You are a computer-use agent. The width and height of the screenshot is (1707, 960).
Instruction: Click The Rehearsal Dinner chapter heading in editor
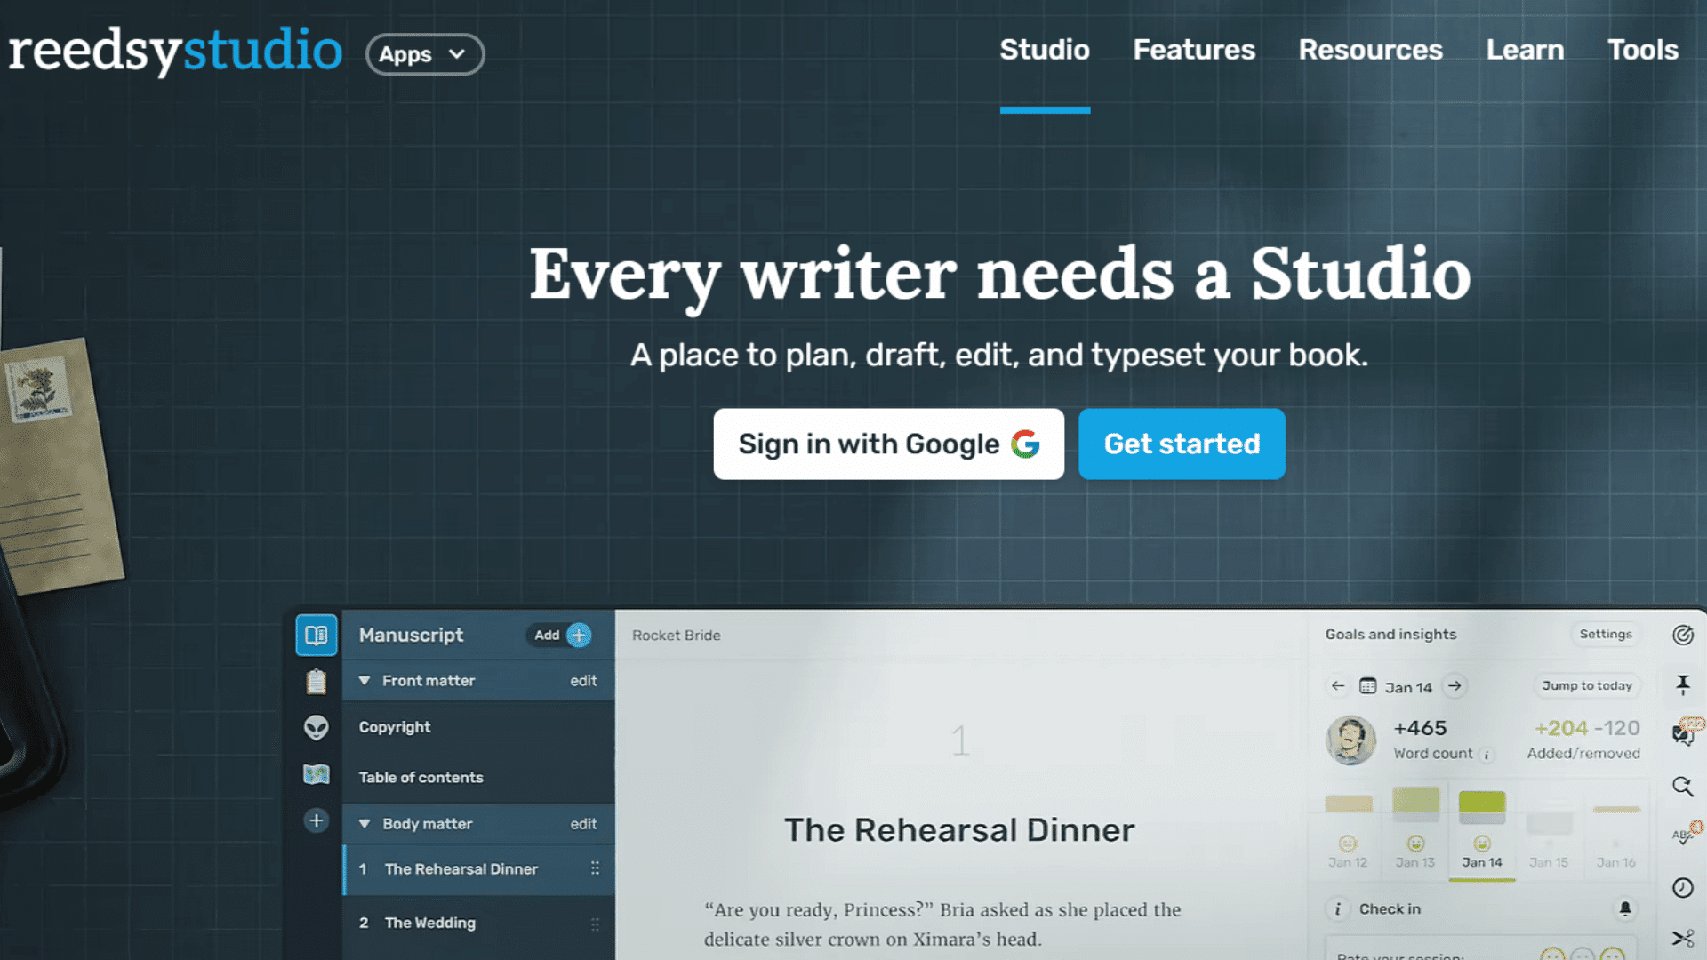[x=959, y=829]
